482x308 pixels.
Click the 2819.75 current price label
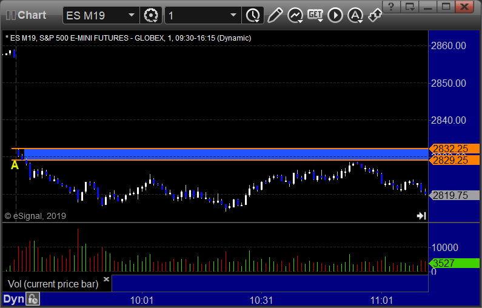click(454, 195)
